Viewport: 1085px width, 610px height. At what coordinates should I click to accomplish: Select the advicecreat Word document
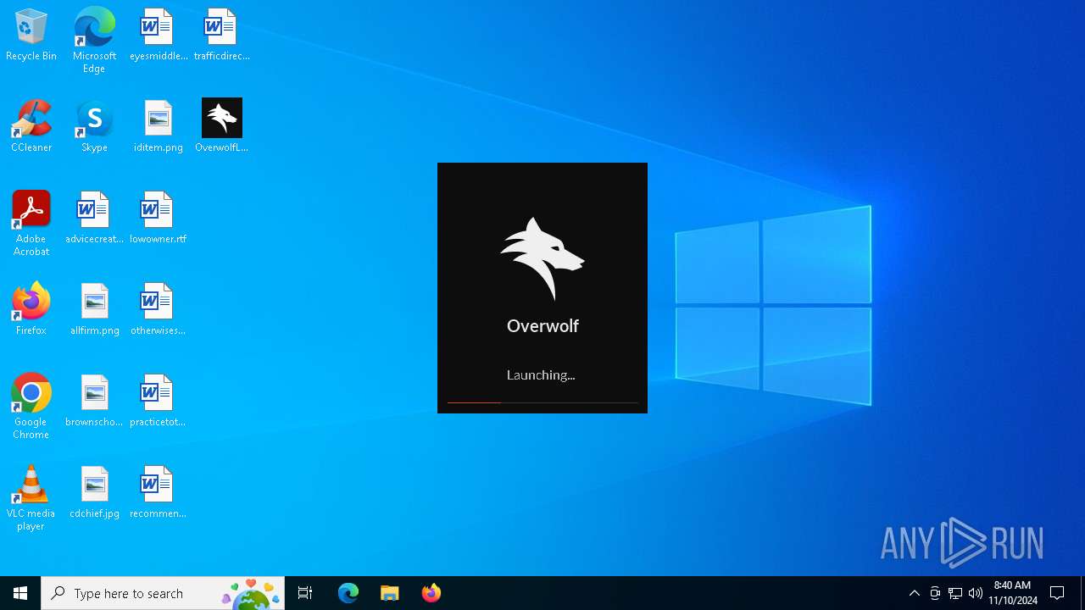[x=94, y=218]
